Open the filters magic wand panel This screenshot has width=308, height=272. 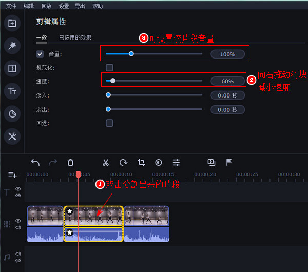click(x=12, y=46)
